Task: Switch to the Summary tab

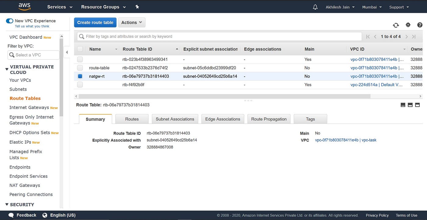Action: [x=95, y=119]
